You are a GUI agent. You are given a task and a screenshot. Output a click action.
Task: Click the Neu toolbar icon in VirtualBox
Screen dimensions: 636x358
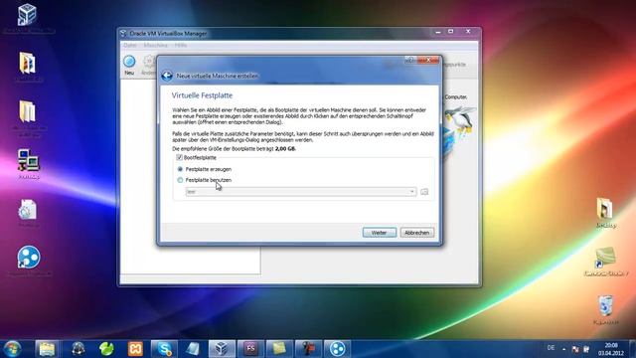[129, 65]
